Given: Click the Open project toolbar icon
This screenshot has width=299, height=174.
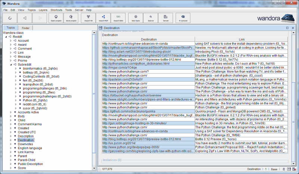Looking at the screenshot, I should tap(55, 18).
